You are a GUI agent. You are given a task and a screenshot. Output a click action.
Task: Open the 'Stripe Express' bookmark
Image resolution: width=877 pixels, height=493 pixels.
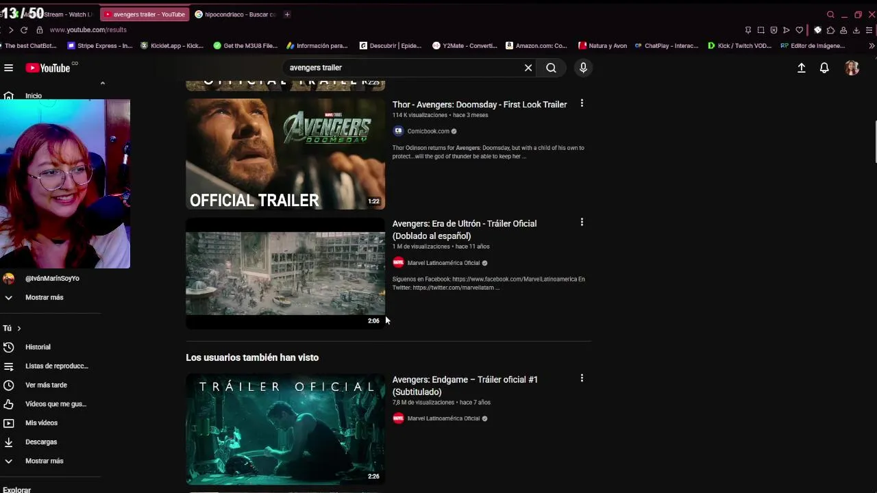coord(100,46)
